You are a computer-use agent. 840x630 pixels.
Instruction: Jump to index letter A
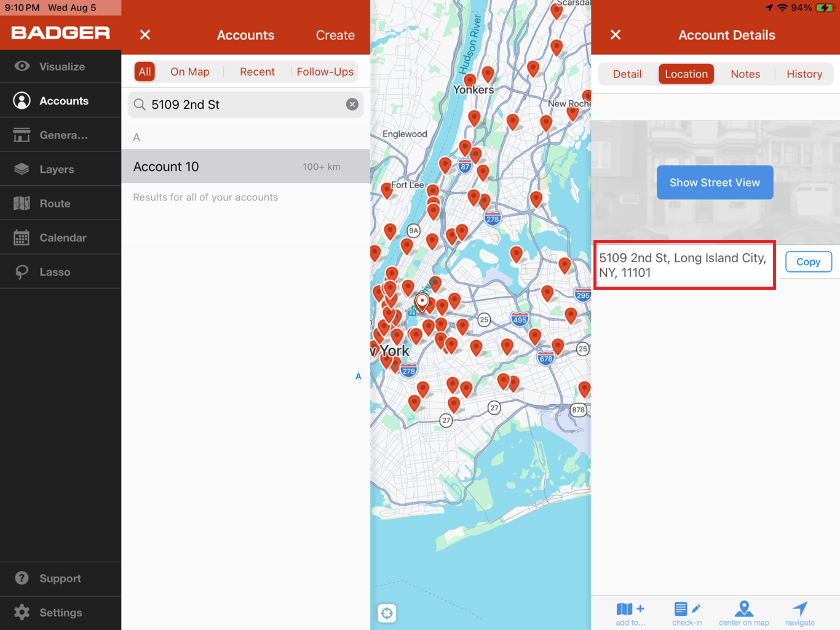click(359, 377)
